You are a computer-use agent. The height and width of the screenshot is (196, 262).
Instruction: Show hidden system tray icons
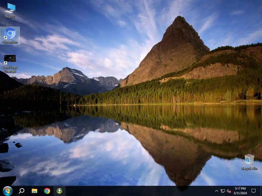(x=216, y=191)
